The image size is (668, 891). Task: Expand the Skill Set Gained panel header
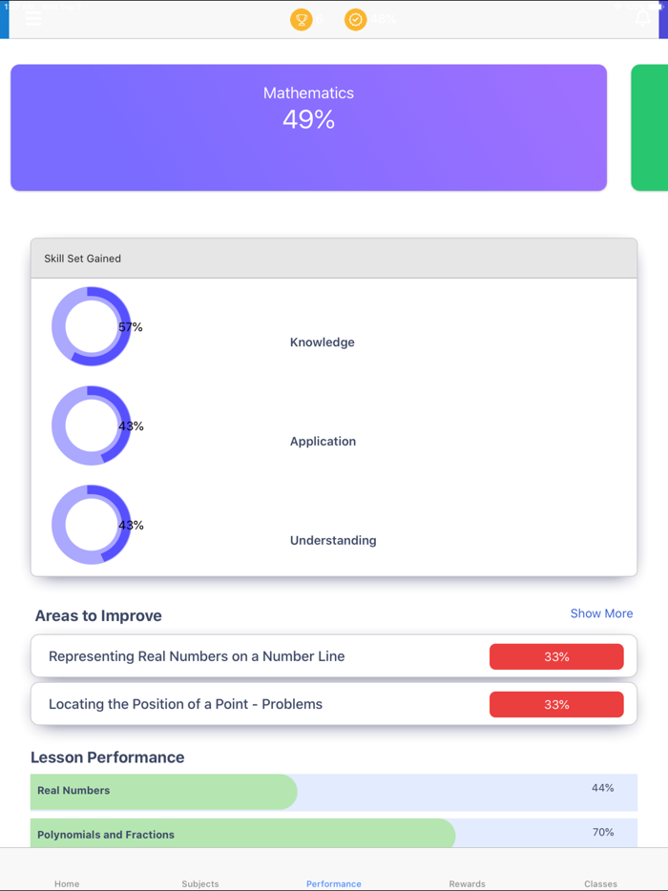[x=334, y=258]
